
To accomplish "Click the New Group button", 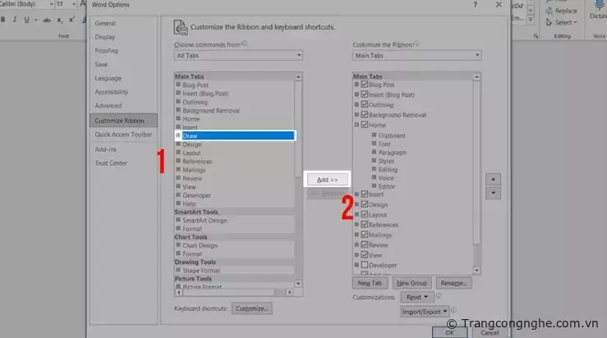I will click(412, 282).
